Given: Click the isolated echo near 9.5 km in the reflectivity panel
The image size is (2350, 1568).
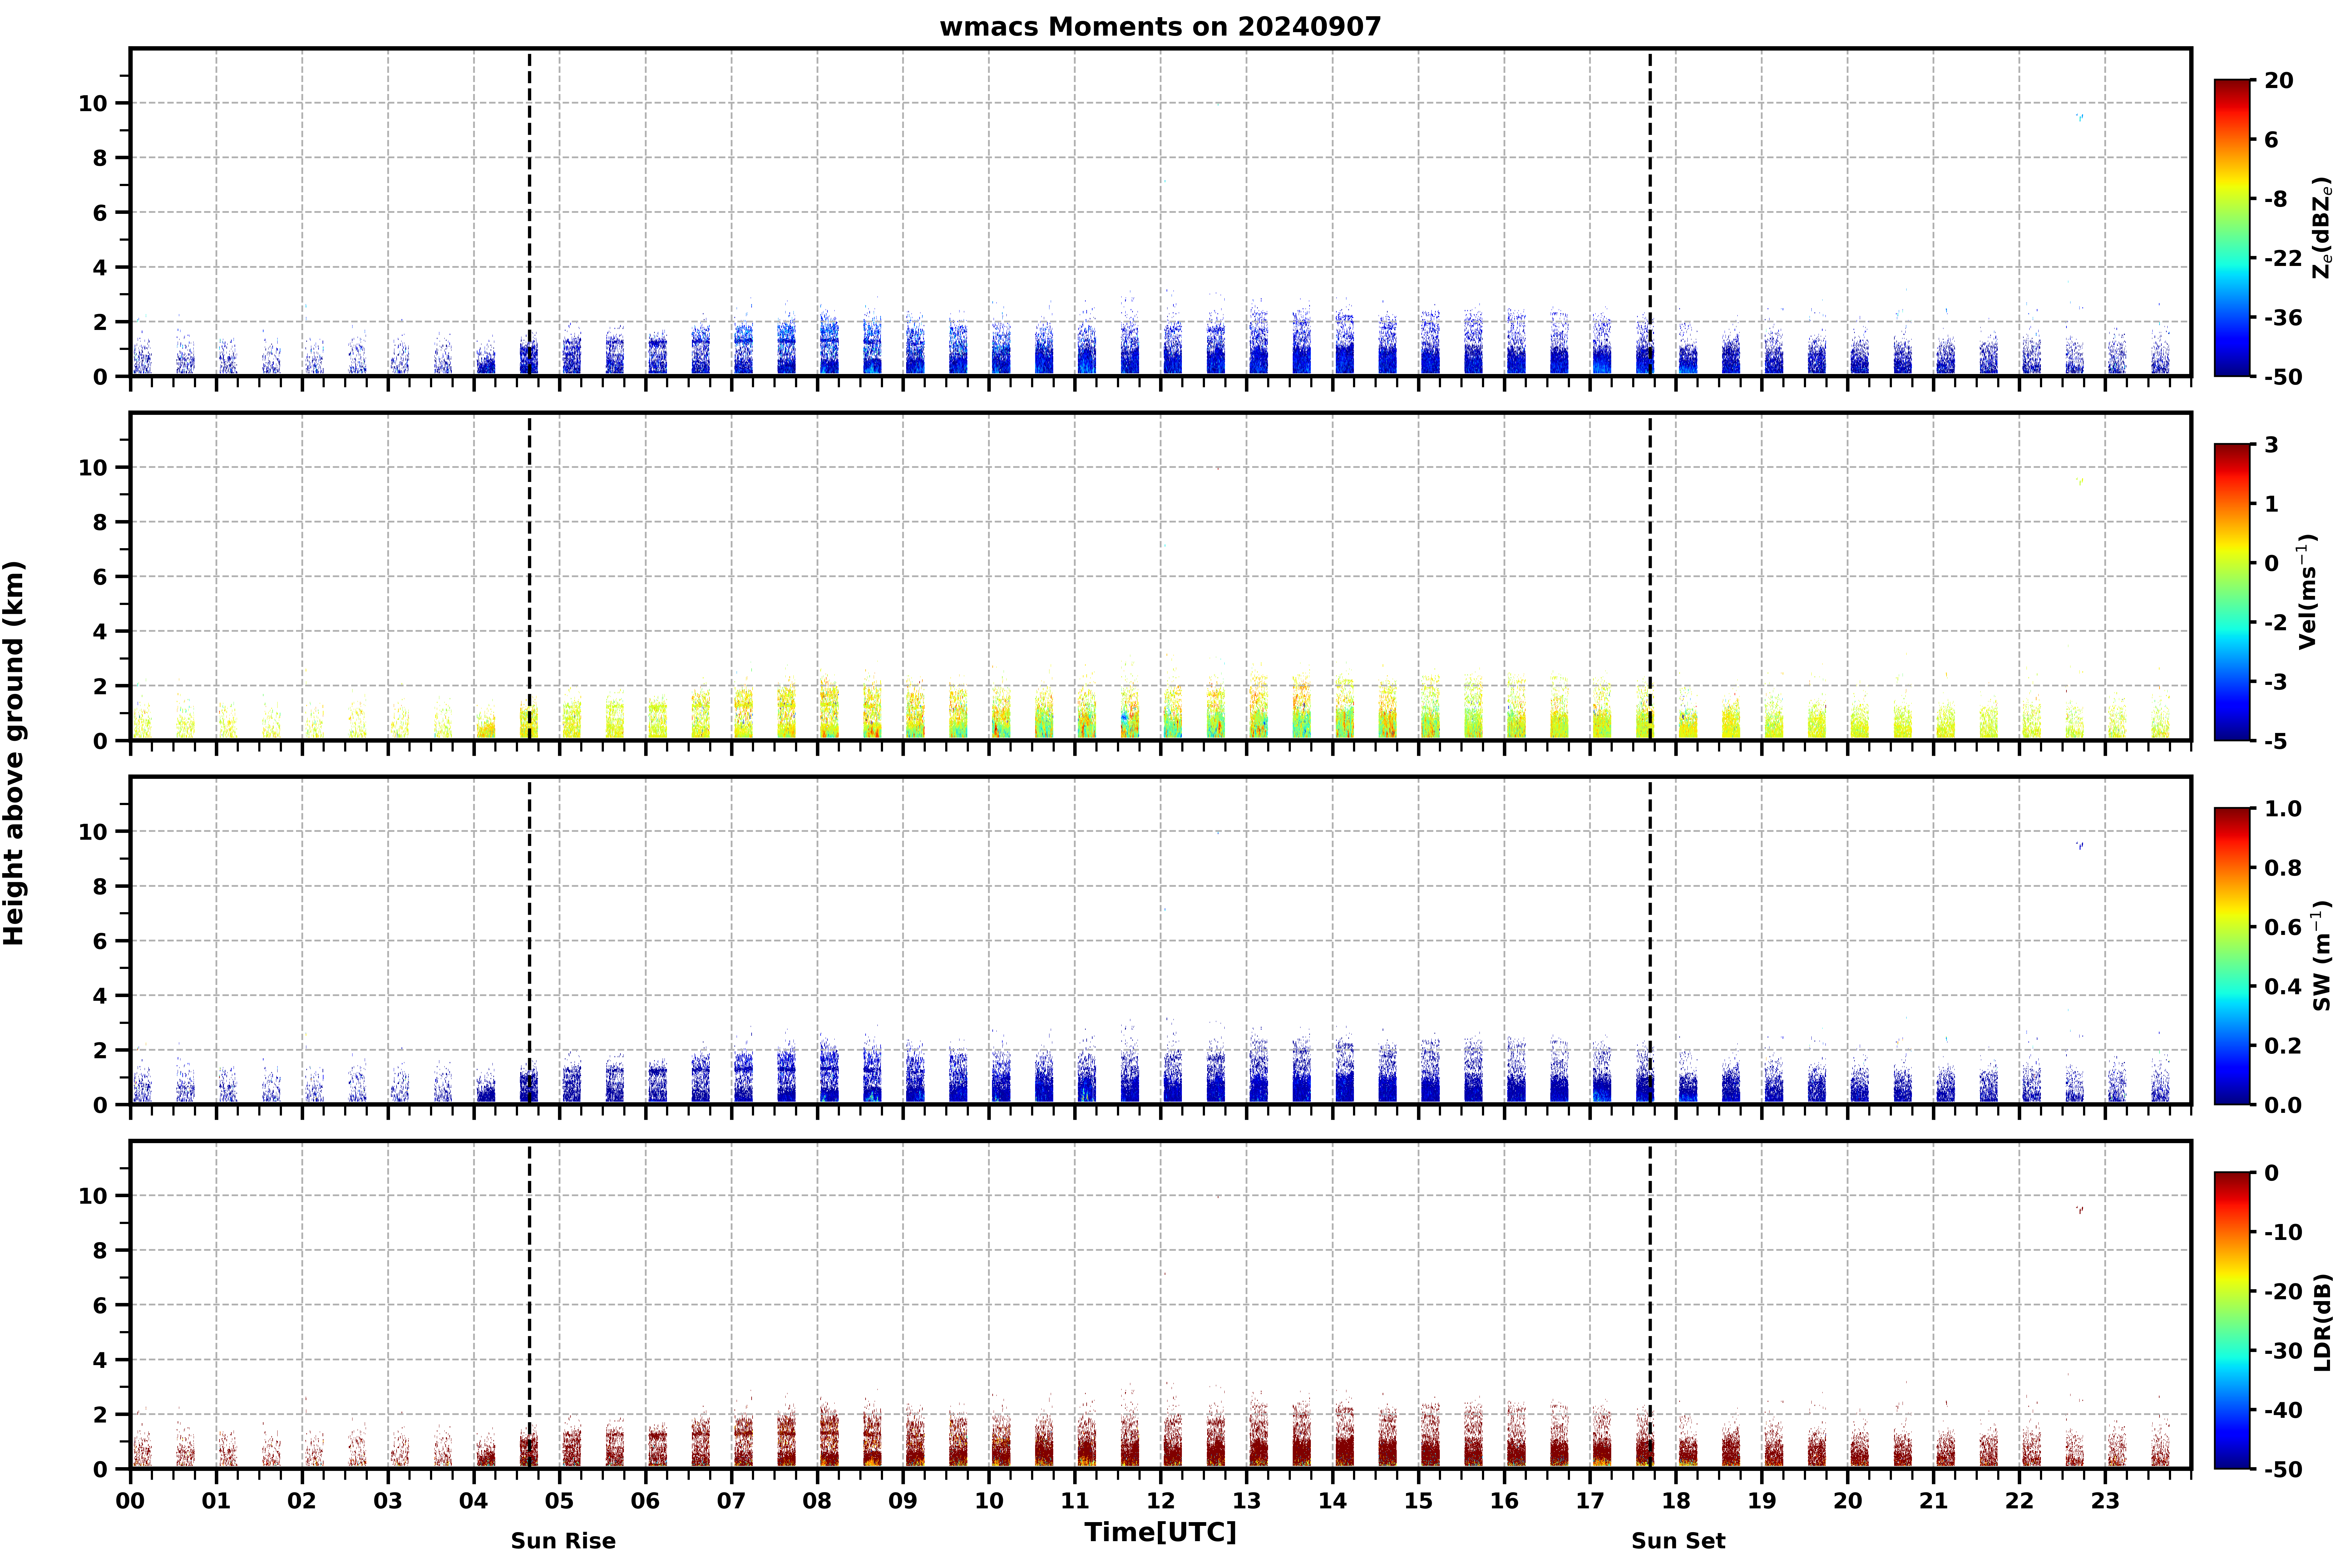Looking at the screenshot, I should click(2080, 117).
